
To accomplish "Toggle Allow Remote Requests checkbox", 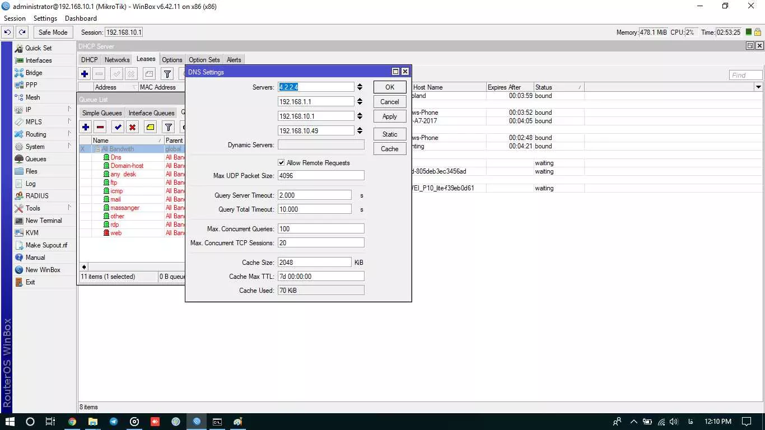I will [282, 163].
